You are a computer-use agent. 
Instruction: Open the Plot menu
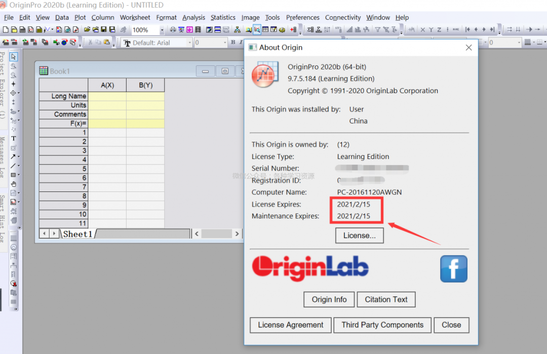point(80,17)
